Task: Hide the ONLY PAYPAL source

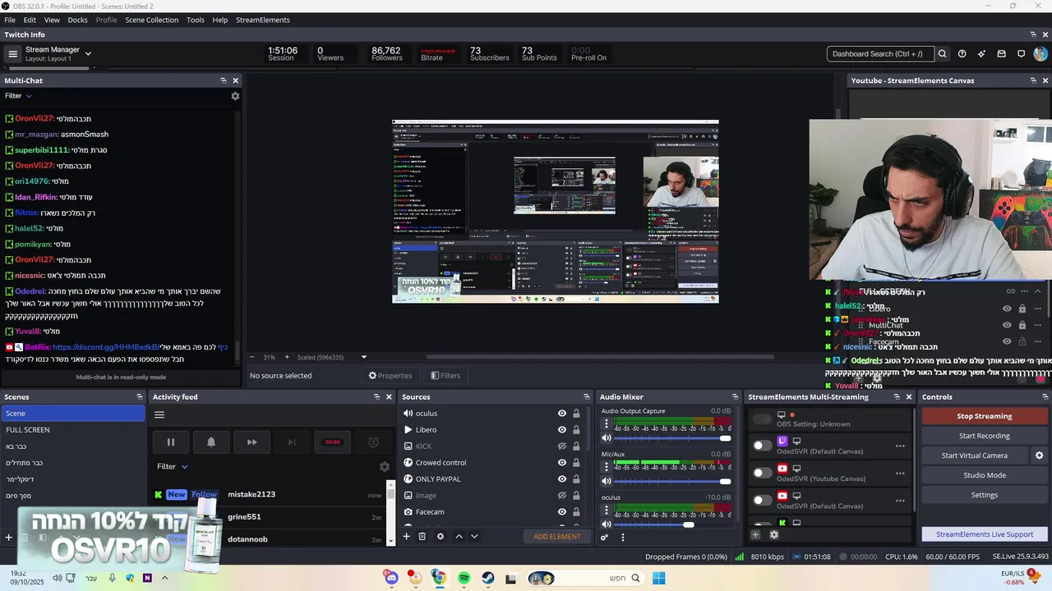Action: [562, 479]
